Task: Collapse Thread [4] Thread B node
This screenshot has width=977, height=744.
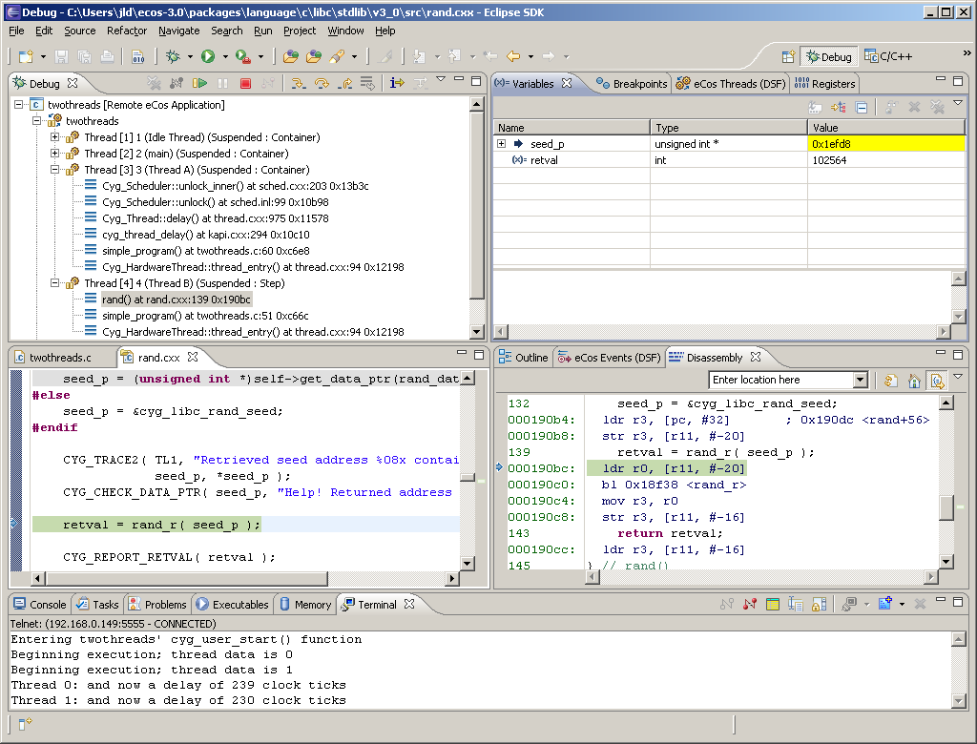Action: pos(54,283)
